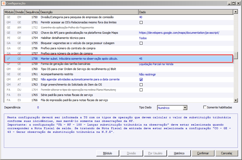Select Forma de geração das tarifas bancárias
242x160 pixels.
(118, 64)
